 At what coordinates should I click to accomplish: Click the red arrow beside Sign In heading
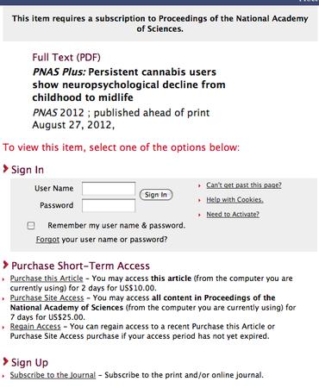point(5,169)
